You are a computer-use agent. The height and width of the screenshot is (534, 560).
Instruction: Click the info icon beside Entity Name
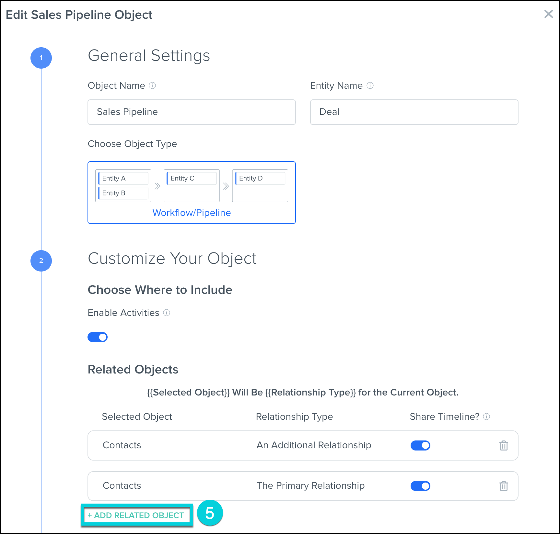pyautogui.click(x=370, y=85)
